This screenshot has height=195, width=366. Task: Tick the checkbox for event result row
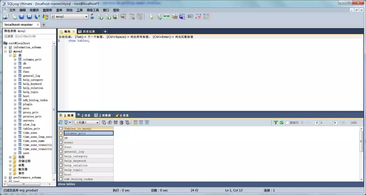point(61,142)
